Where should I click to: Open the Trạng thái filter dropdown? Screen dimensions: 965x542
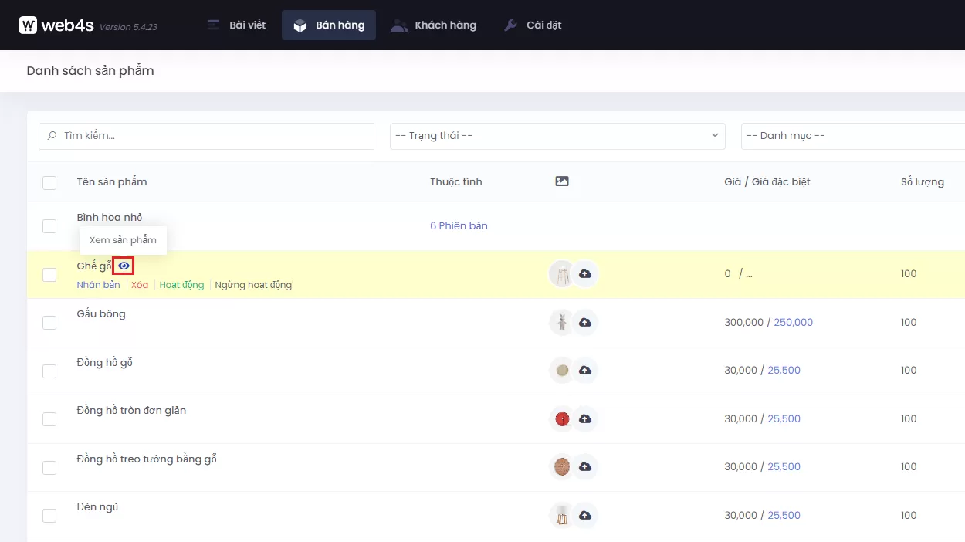[x=557, y=136]
